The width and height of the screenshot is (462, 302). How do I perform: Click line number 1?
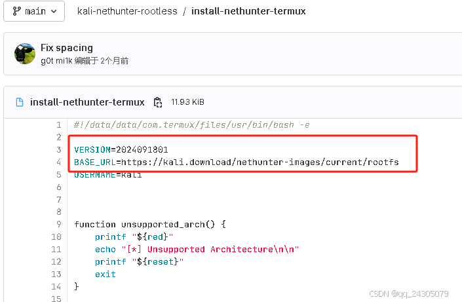click(59, 125)
